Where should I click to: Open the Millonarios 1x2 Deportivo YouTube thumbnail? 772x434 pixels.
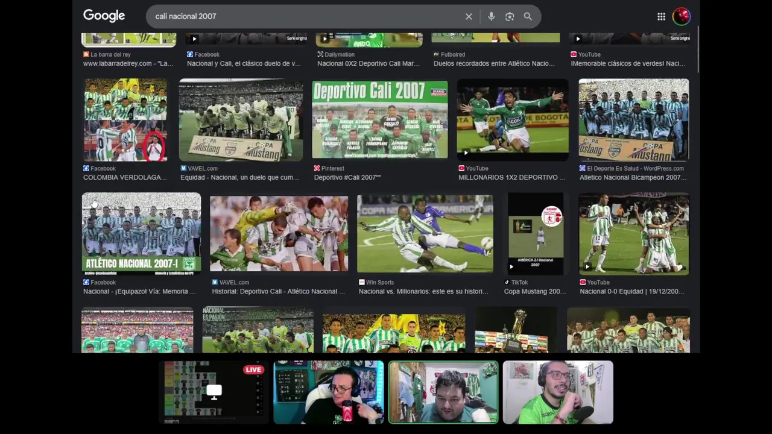click(512, 120)
